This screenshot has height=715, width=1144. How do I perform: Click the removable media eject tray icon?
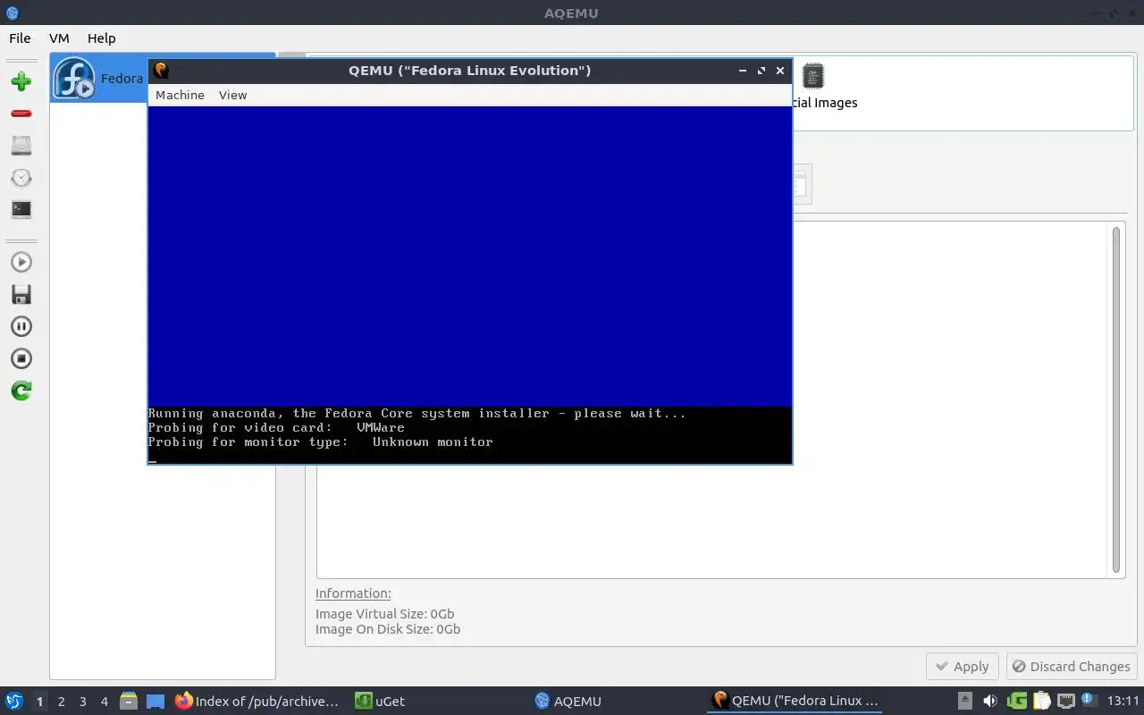[x=965, y=702]
